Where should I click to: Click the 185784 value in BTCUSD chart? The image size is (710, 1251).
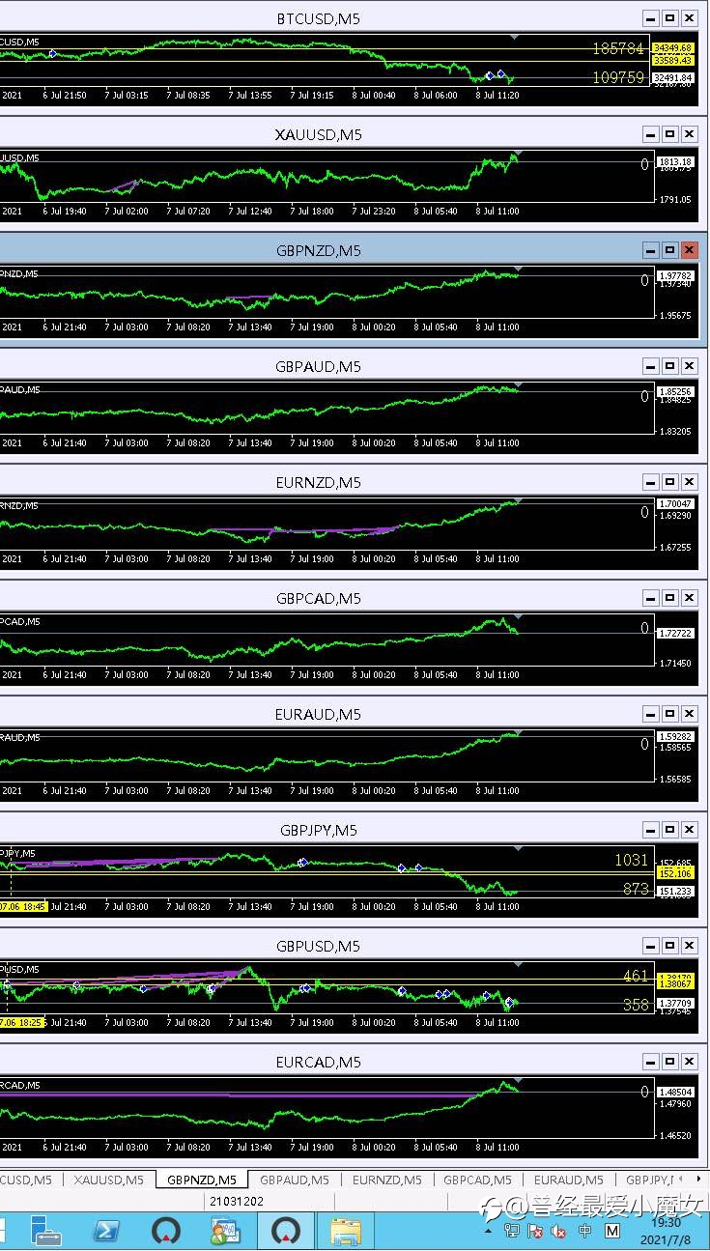(x=618, y=47)
